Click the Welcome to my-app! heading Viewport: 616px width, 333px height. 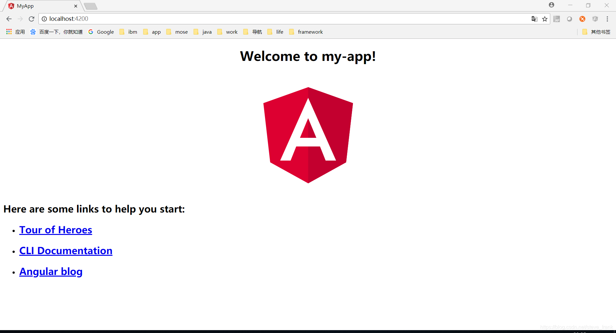[x=308, y=56]
